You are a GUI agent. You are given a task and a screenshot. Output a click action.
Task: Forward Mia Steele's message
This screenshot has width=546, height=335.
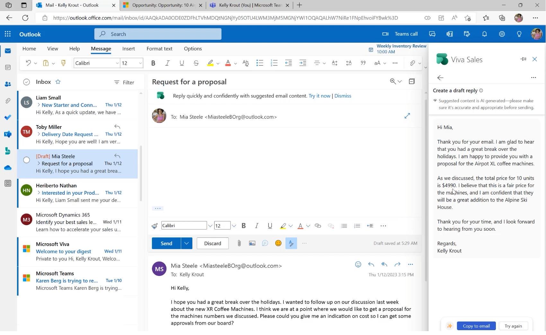(x=397, y=264)
